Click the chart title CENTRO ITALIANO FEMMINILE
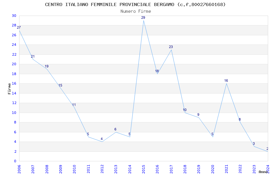Viewport: 271px width, 175px height. coord(135,4)
